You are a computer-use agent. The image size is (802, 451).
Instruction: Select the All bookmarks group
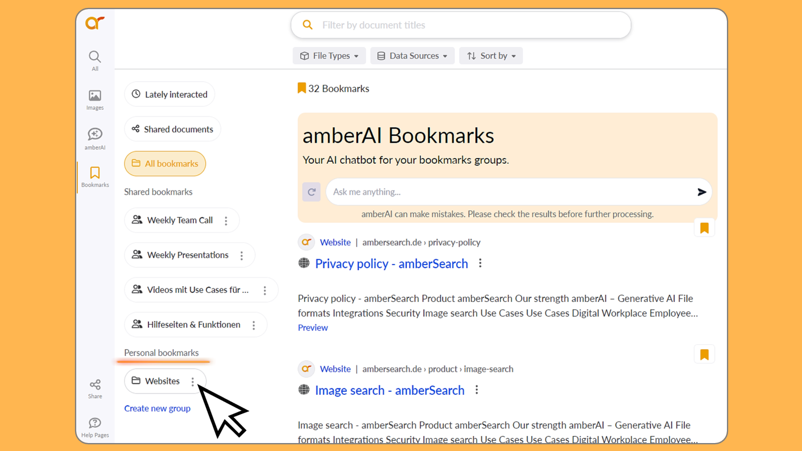pos(165,164)
